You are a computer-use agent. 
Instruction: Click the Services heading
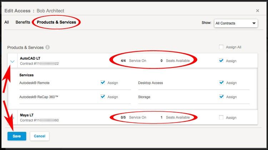[26, 75]
